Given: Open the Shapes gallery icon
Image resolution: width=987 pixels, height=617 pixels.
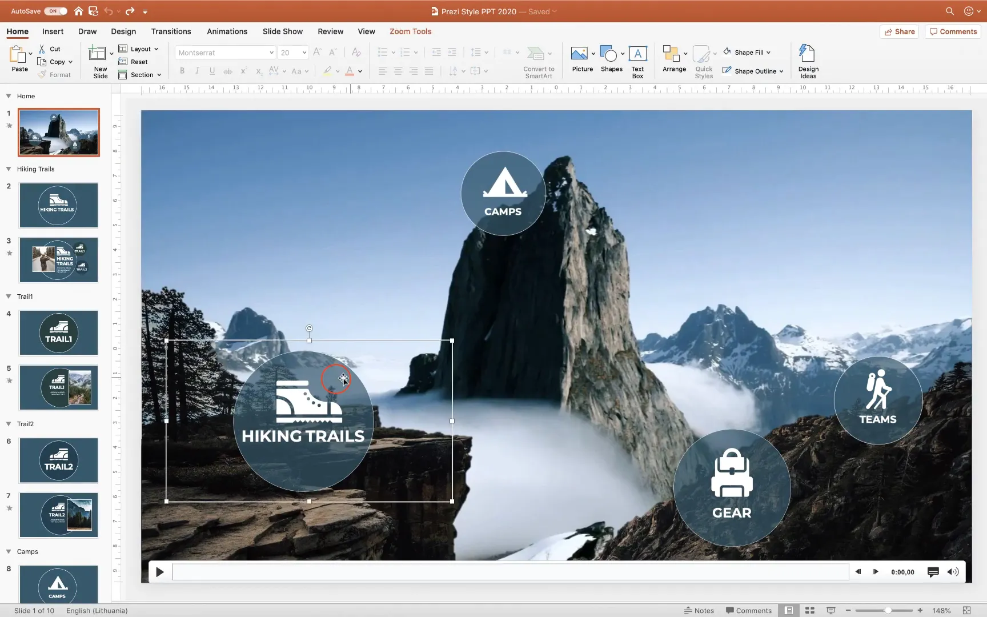Looking at the screenshot, I should tap(608, 54).
